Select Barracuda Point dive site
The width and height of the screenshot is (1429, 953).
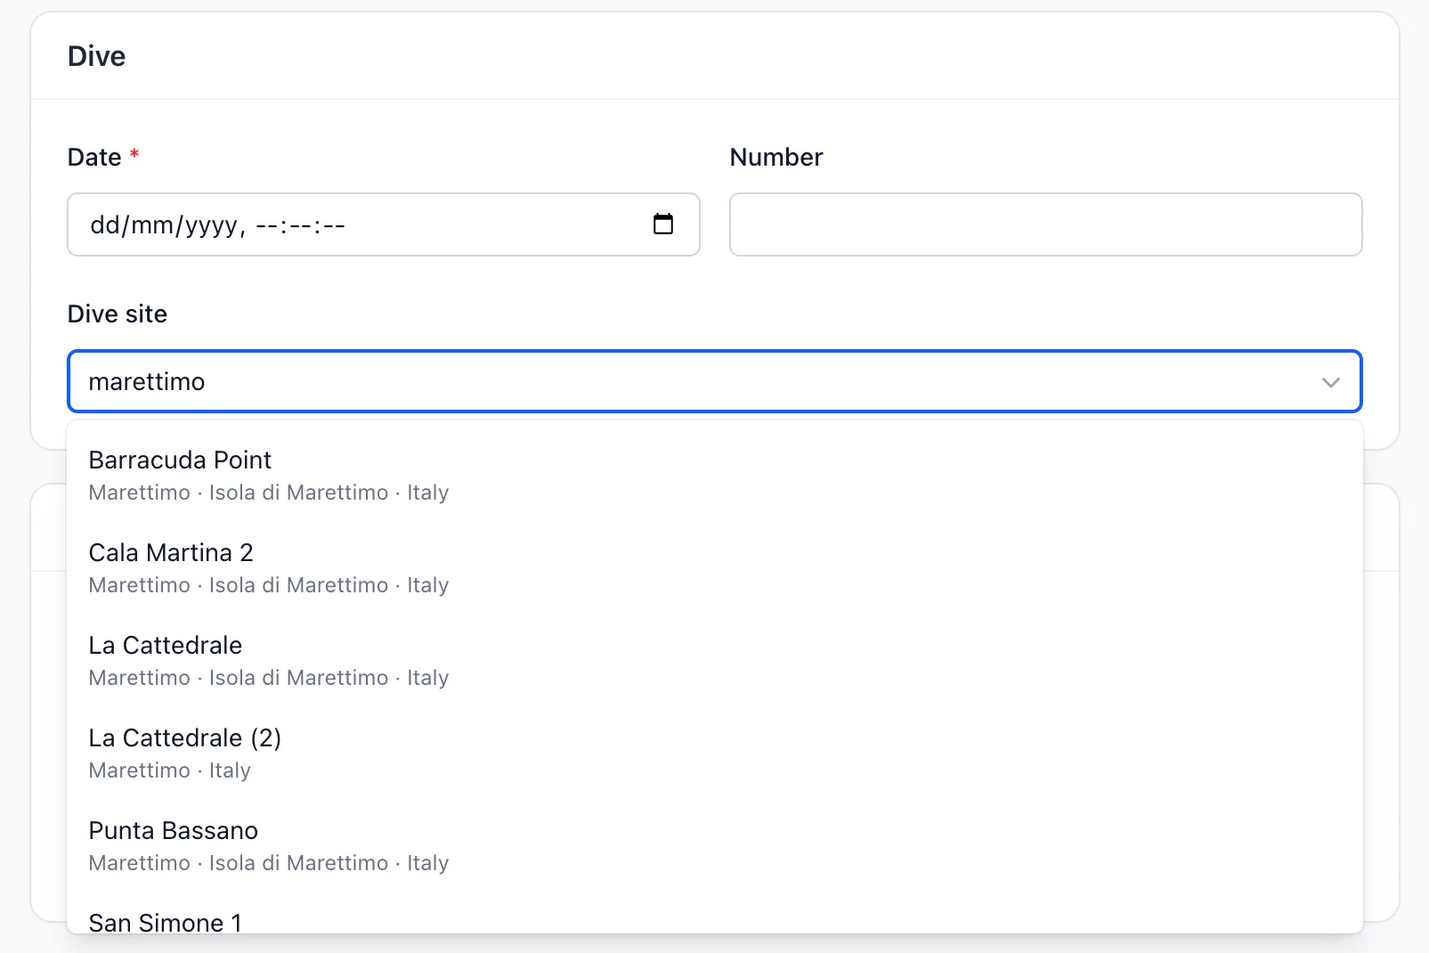pos(715,476)
